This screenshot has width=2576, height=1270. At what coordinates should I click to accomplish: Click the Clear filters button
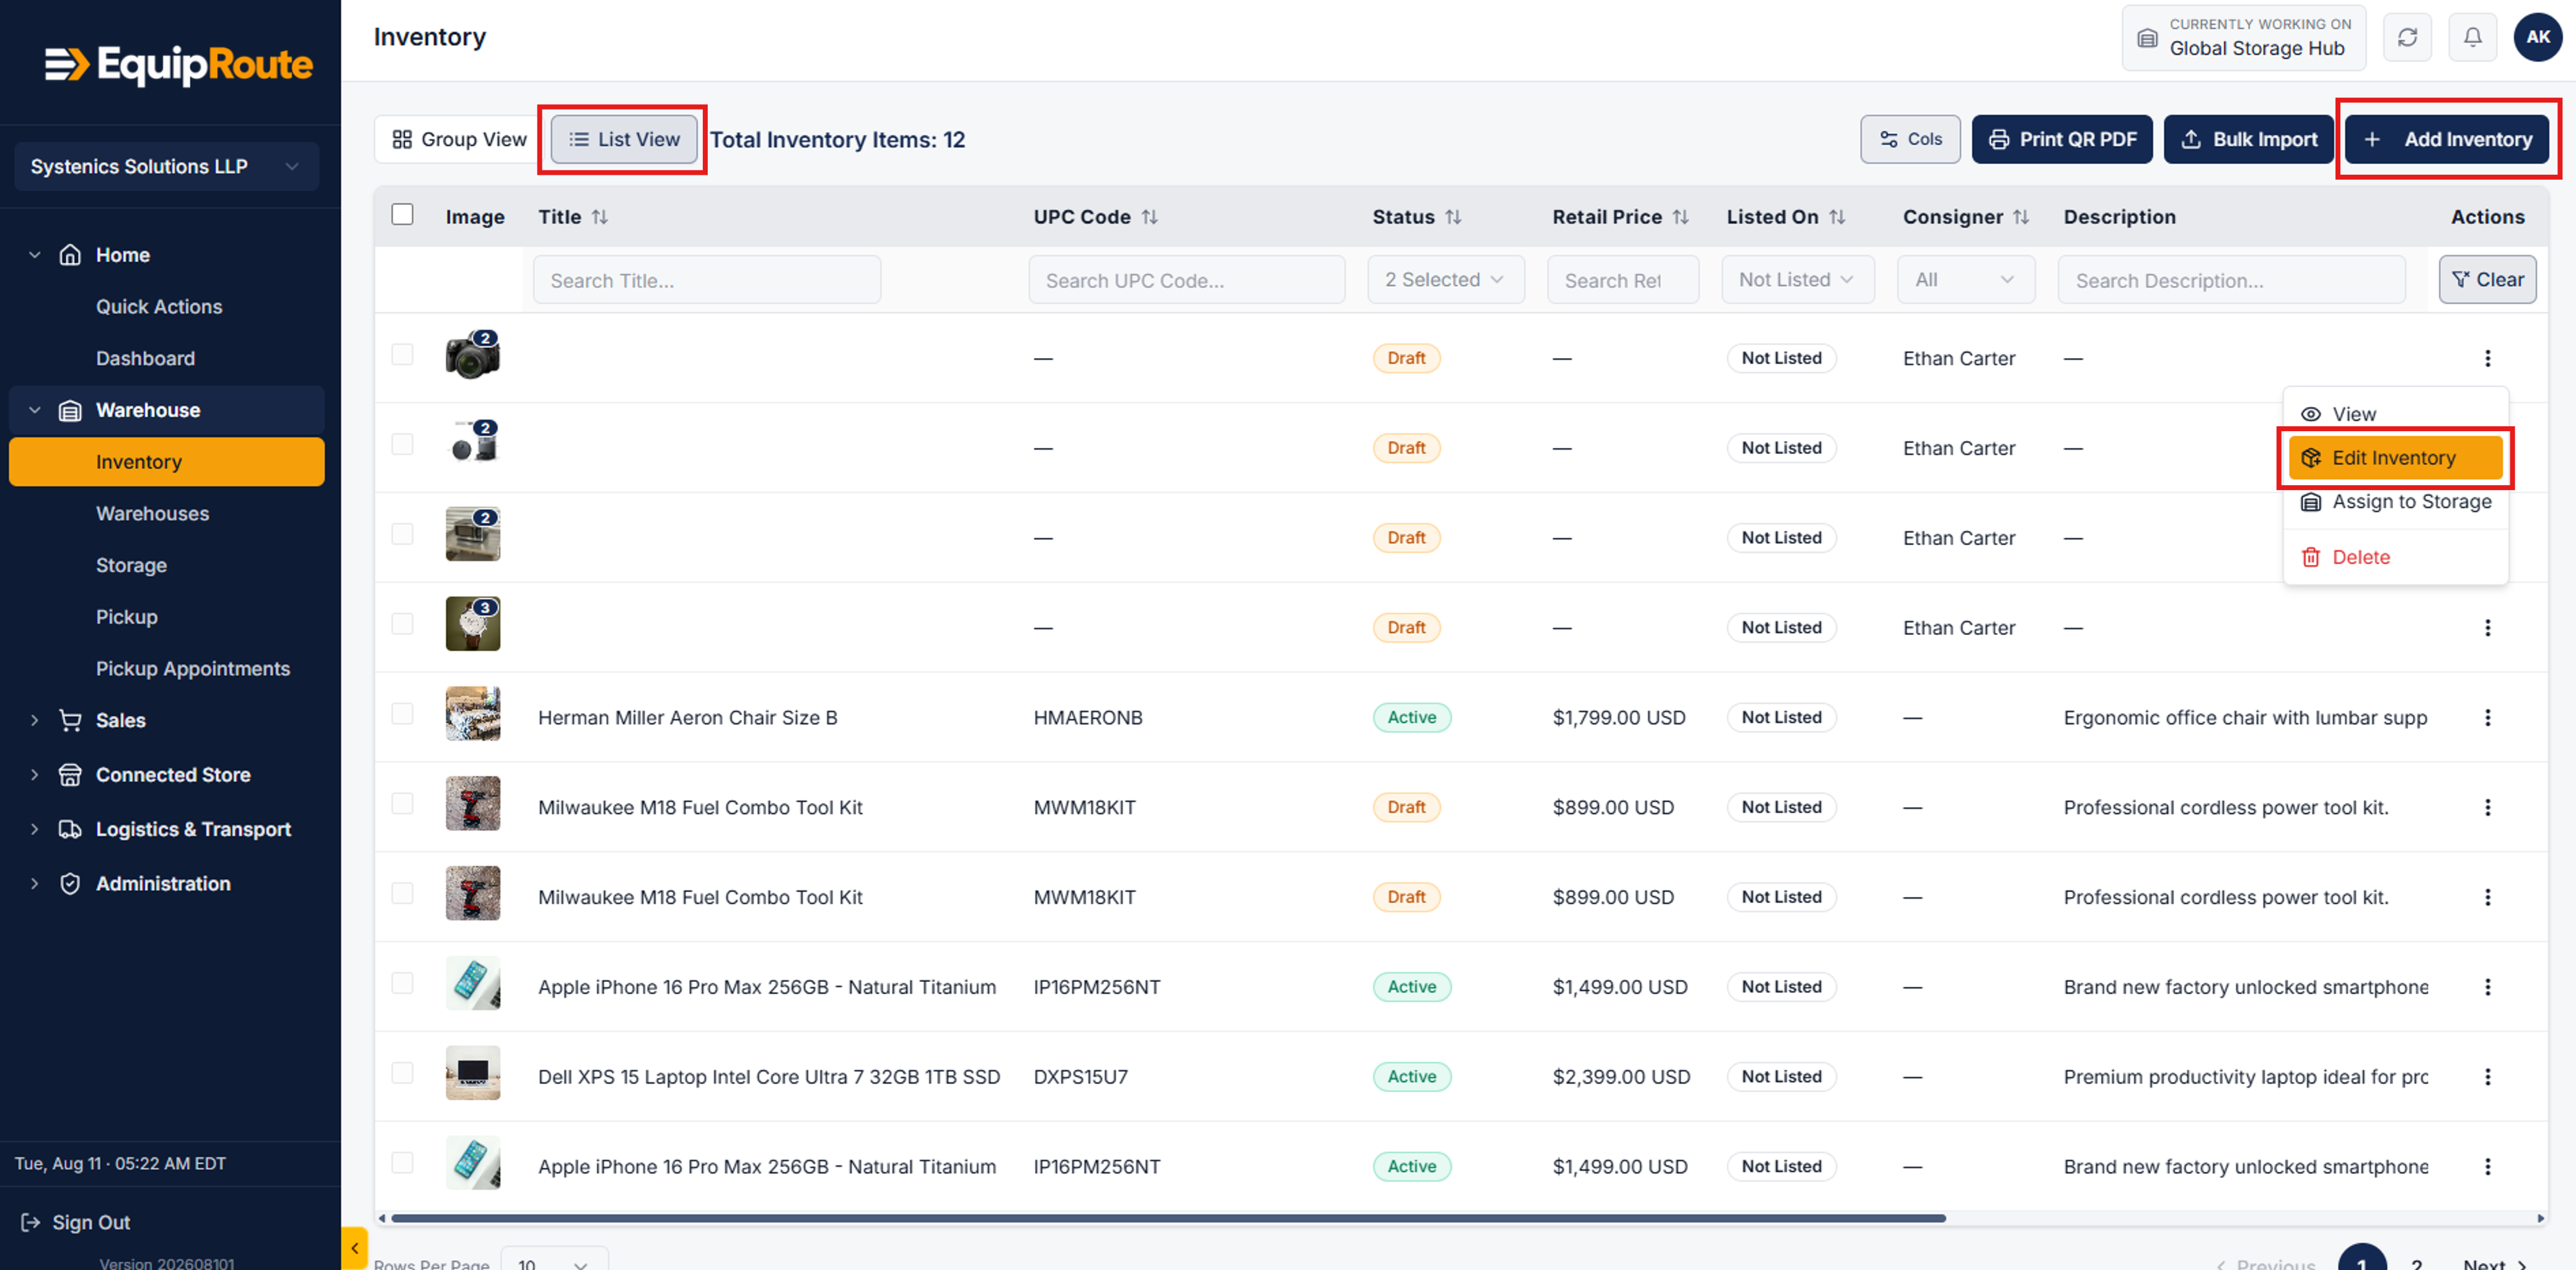(2487, 280)
